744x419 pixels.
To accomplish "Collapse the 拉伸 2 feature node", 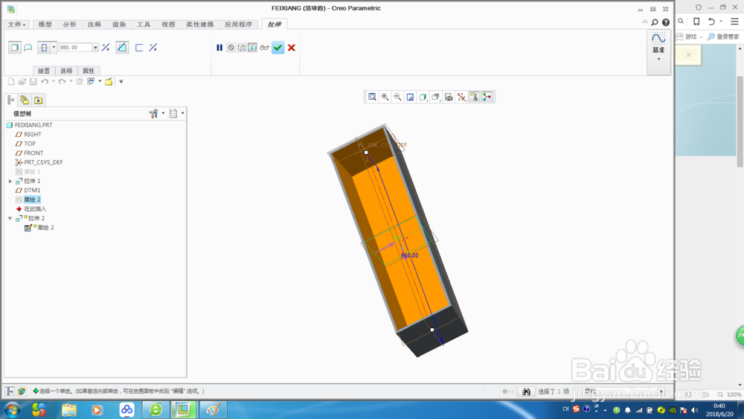I will coord(10,218).
